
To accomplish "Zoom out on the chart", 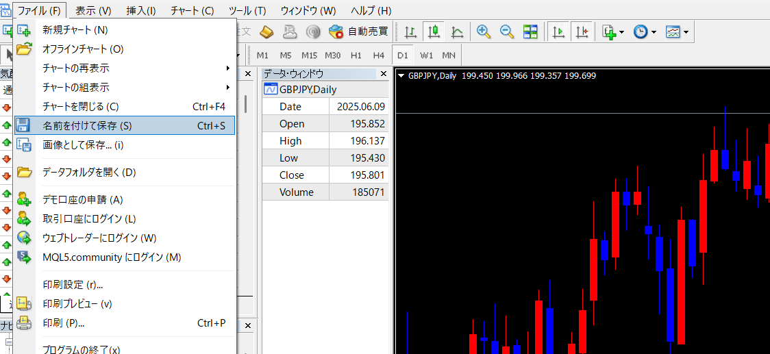I will pyautogui.click(x=507, y=32).
